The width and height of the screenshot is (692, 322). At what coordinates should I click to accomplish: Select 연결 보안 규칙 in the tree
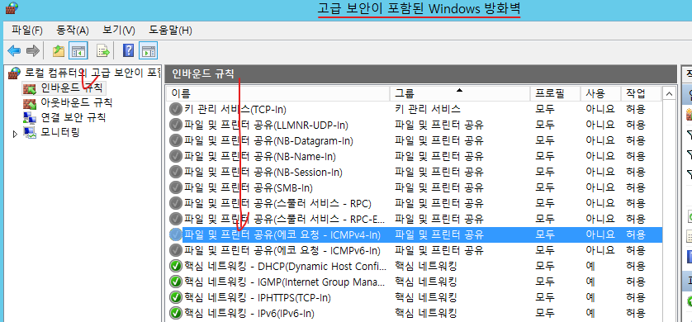click(x=73, y=118)
